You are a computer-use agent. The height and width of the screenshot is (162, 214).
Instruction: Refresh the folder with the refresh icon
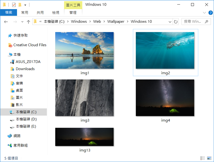176,22
